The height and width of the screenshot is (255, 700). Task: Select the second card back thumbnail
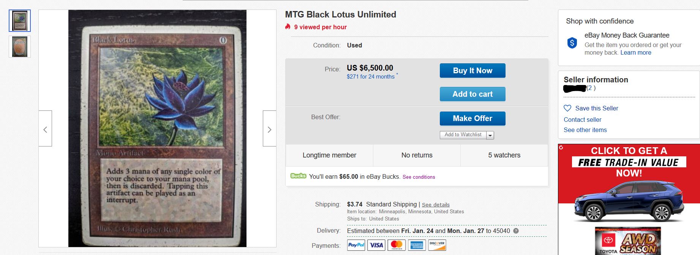[x=20, y=47]
